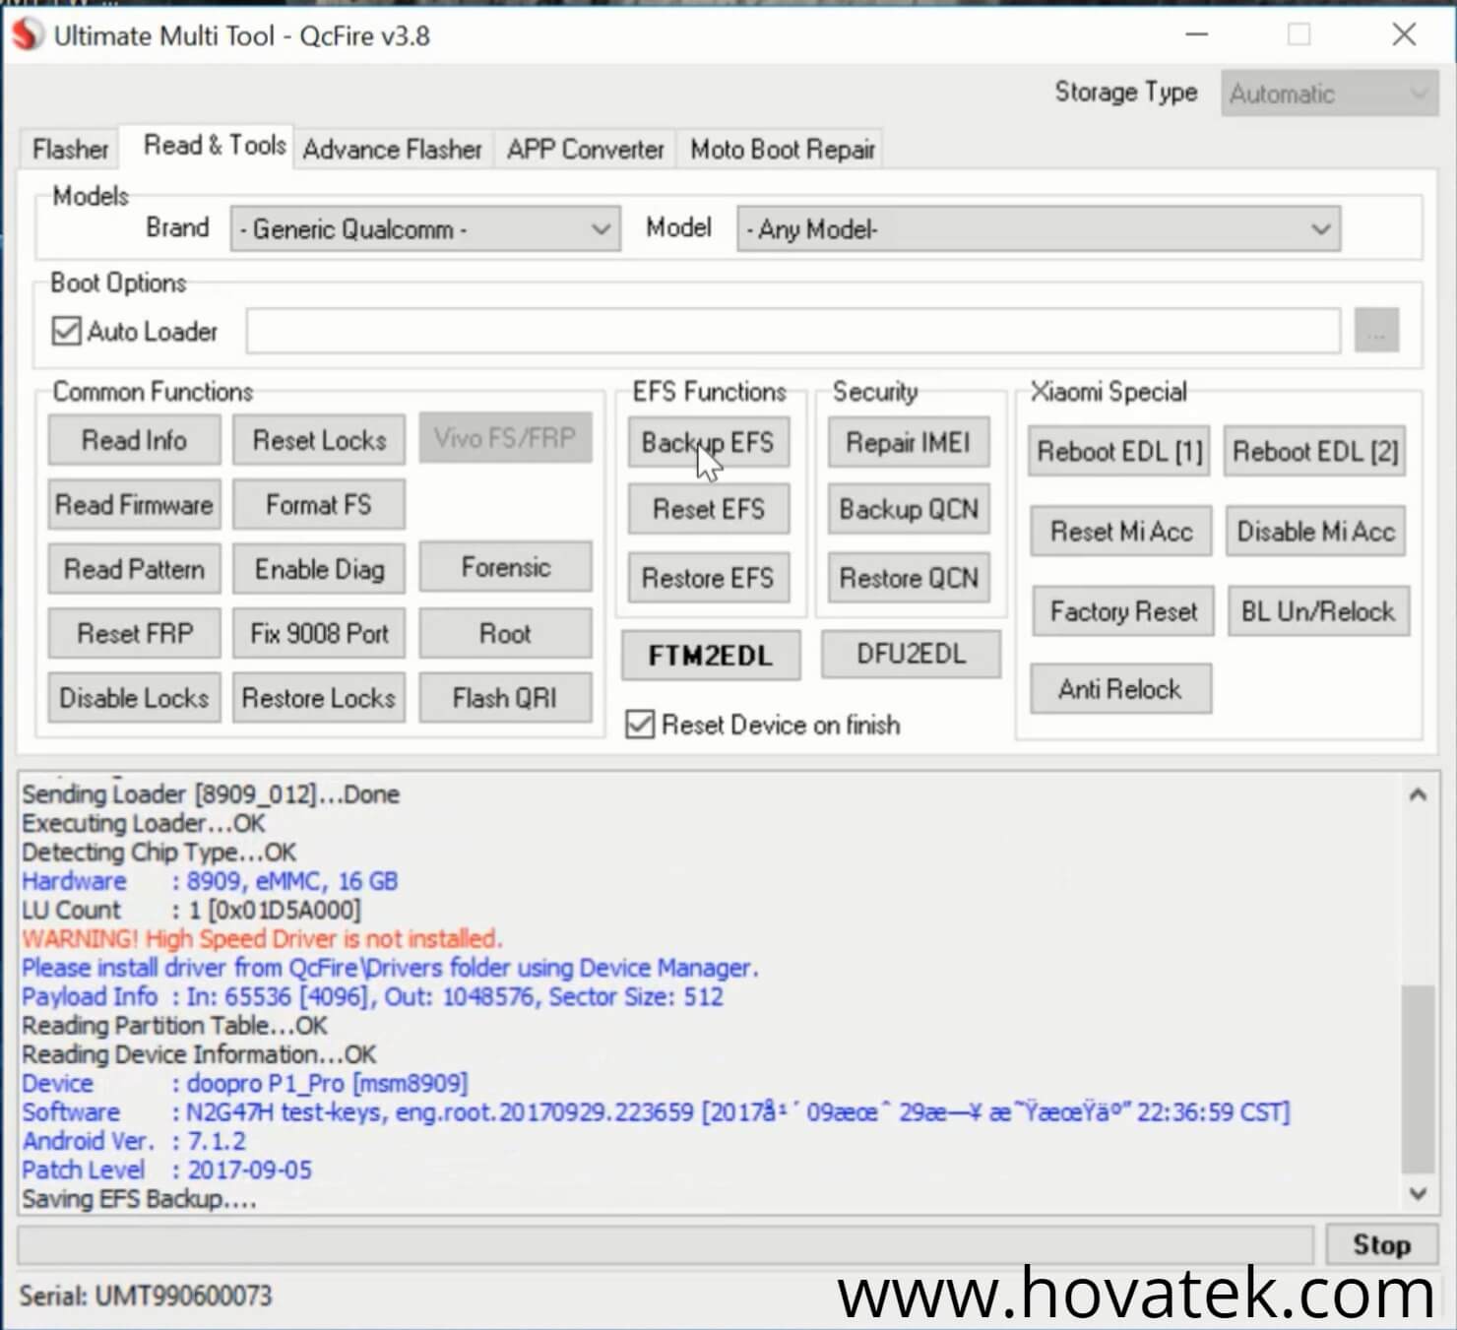Click the progress bar at bottom

coord(665,1245)
